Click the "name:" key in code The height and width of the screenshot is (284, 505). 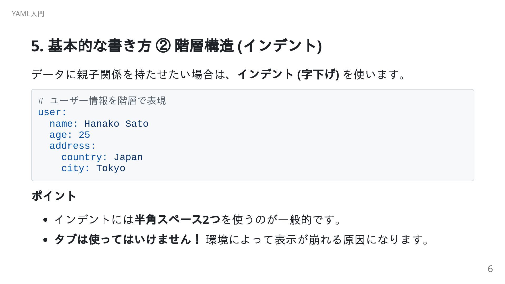pyautogui.click(x=64, y=124)
